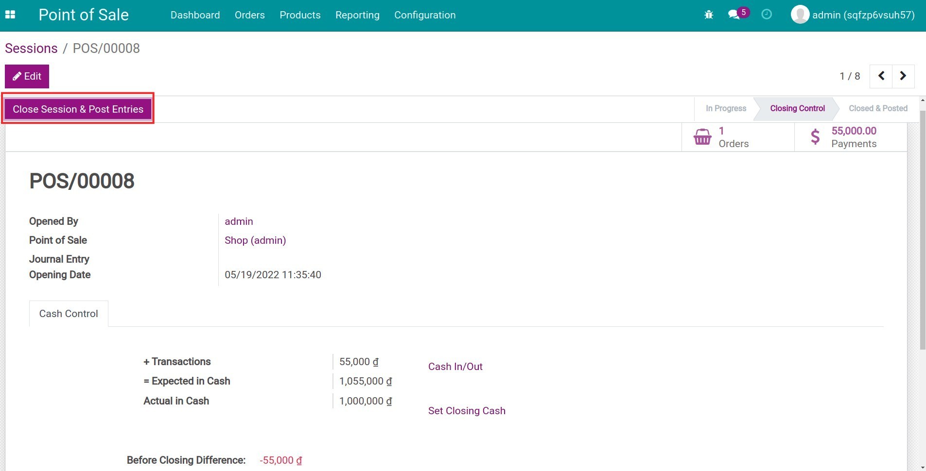Go to previous record arrow
The height and width of the screenshot is (471, 926).
[x=881, y=76]
